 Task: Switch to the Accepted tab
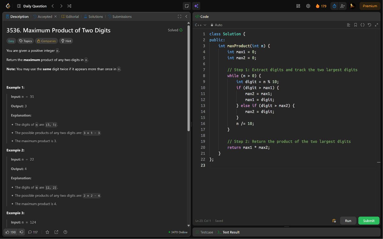42,17
